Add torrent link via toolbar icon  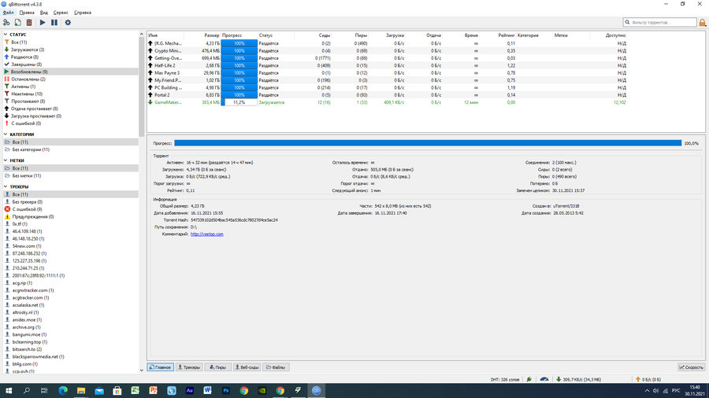click(6, 23)
